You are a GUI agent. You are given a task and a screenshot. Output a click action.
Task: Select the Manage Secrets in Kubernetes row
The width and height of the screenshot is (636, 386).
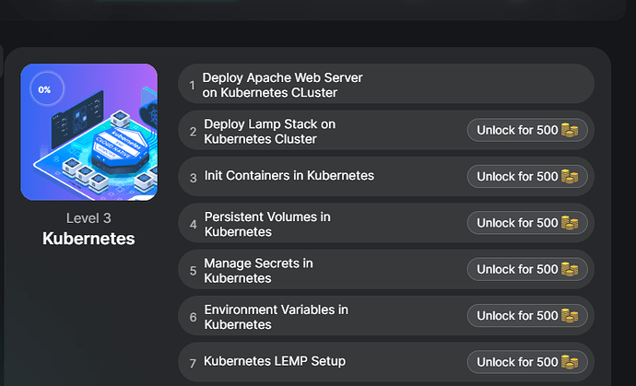[386, 270]
